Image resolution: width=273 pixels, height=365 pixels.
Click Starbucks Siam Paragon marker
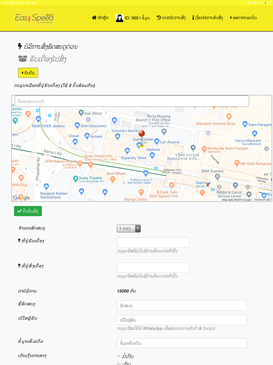pos(204,148)
